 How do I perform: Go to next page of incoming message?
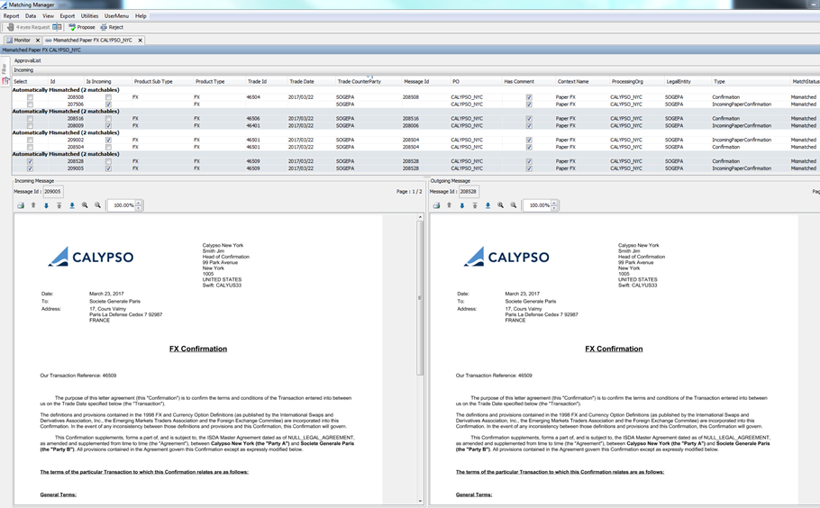[x=46, y=205]
